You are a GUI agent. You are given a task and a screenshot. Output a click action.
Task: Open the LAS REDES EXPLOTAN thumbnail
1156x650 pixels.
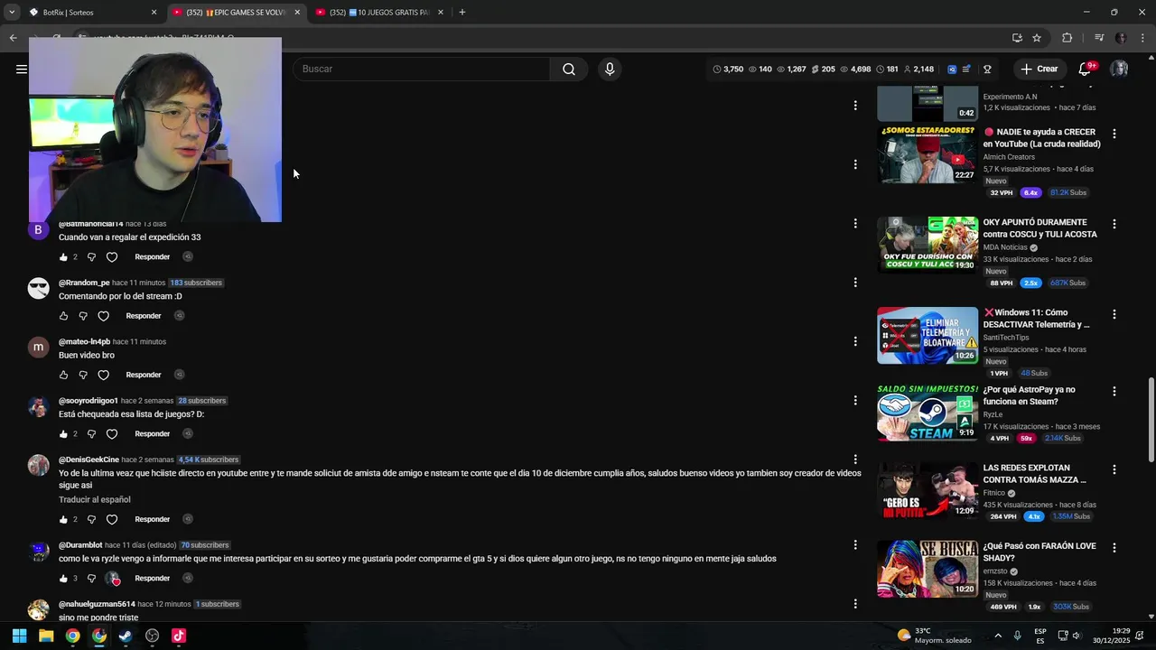tap(928, 491)
